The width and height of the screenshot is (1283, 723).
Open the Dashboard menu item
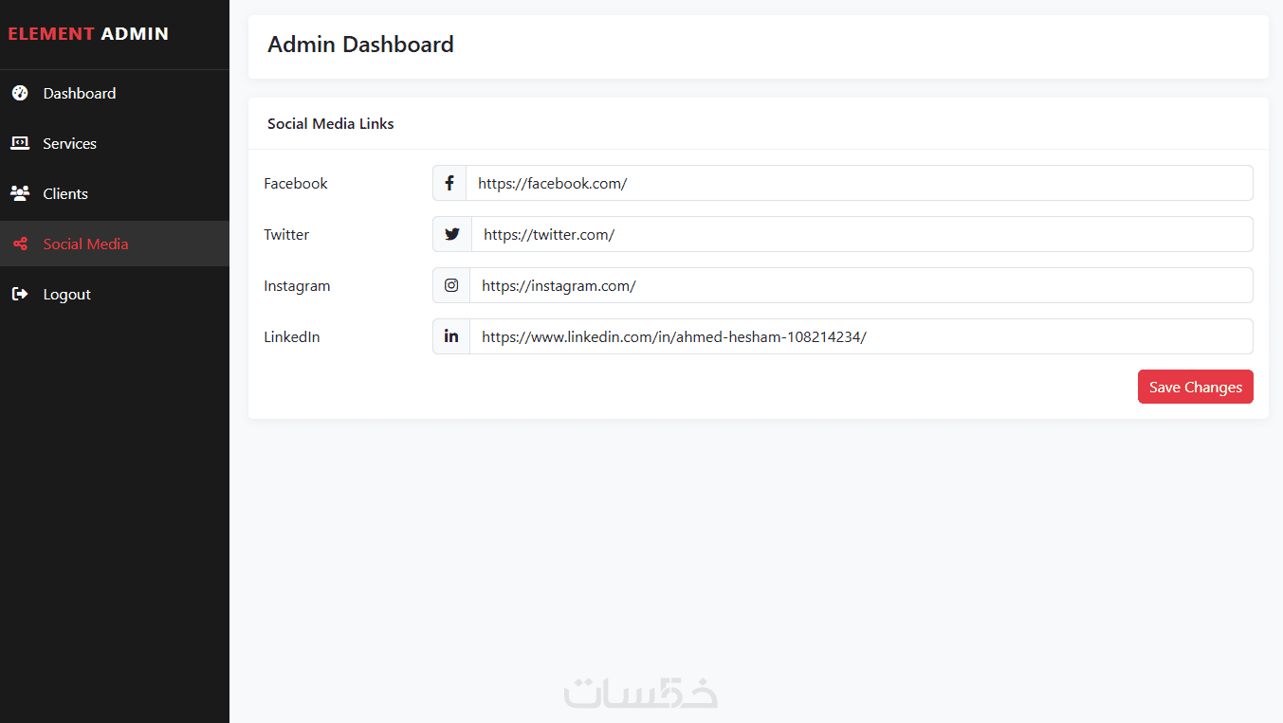point(115,93)
